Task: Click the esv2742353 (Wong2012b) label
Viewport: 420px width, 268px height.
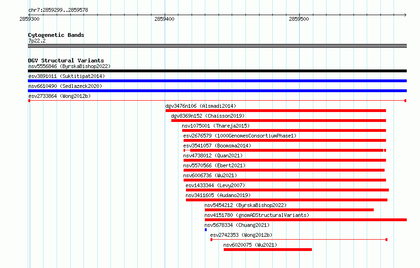Action: pos(241,235)
